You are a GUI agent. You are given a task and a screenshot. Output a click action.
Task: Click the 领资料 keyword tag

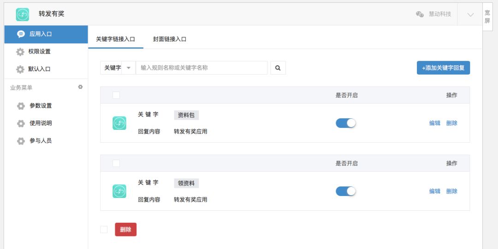(186, 183)
